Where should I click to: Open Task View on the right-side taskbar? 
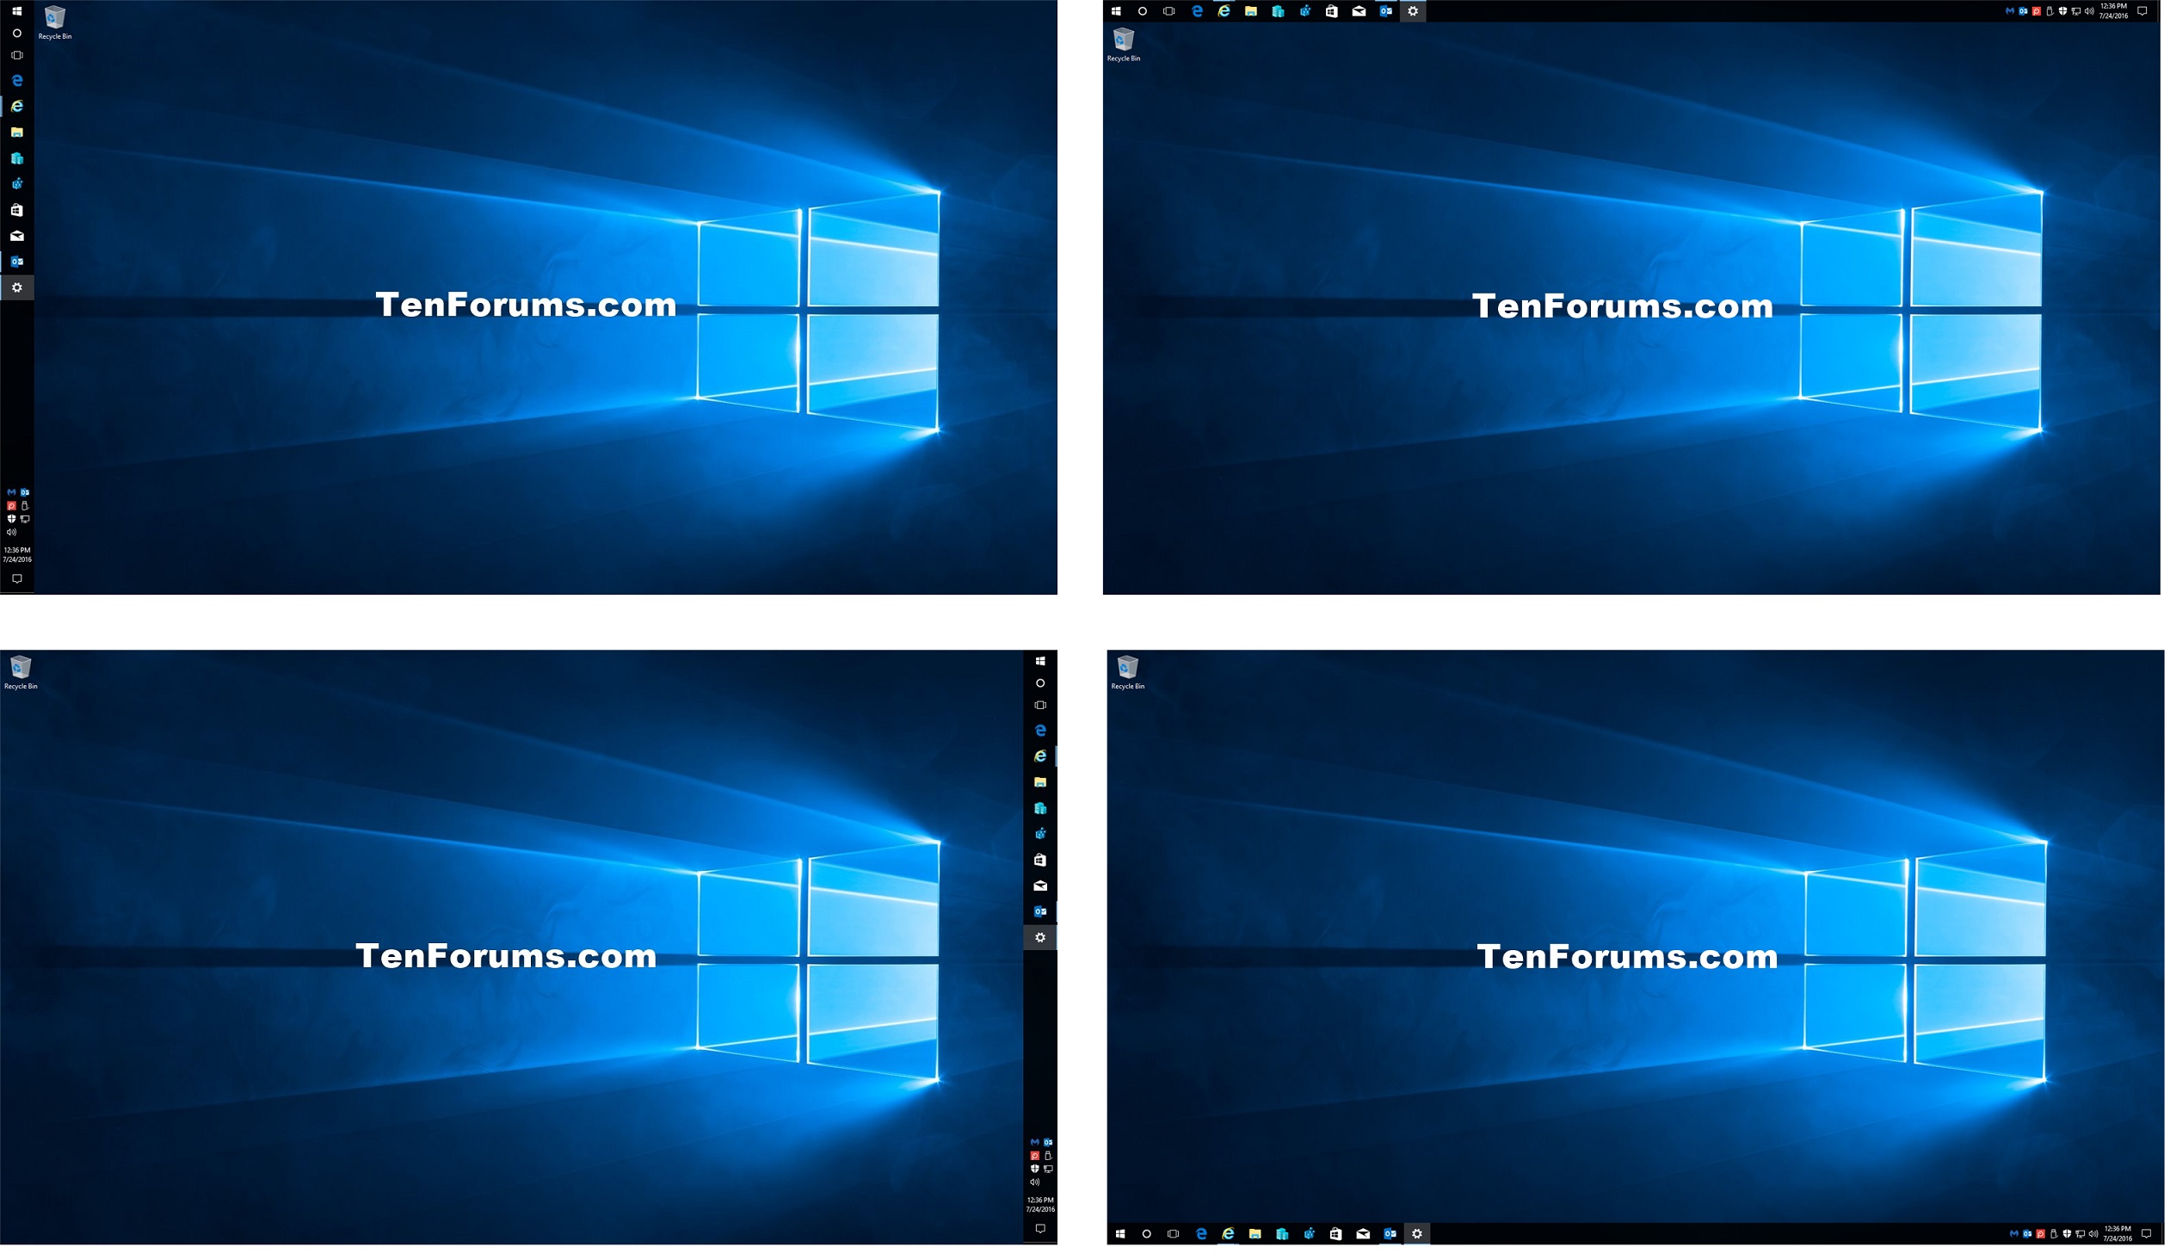(x=1039, y=705)
